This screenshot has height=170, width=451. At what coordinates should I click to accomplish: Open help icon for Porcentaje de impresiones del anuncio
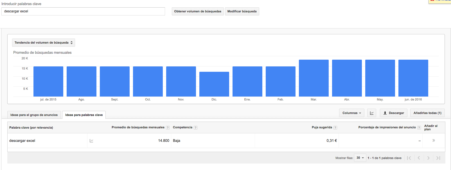pos(419,127)
